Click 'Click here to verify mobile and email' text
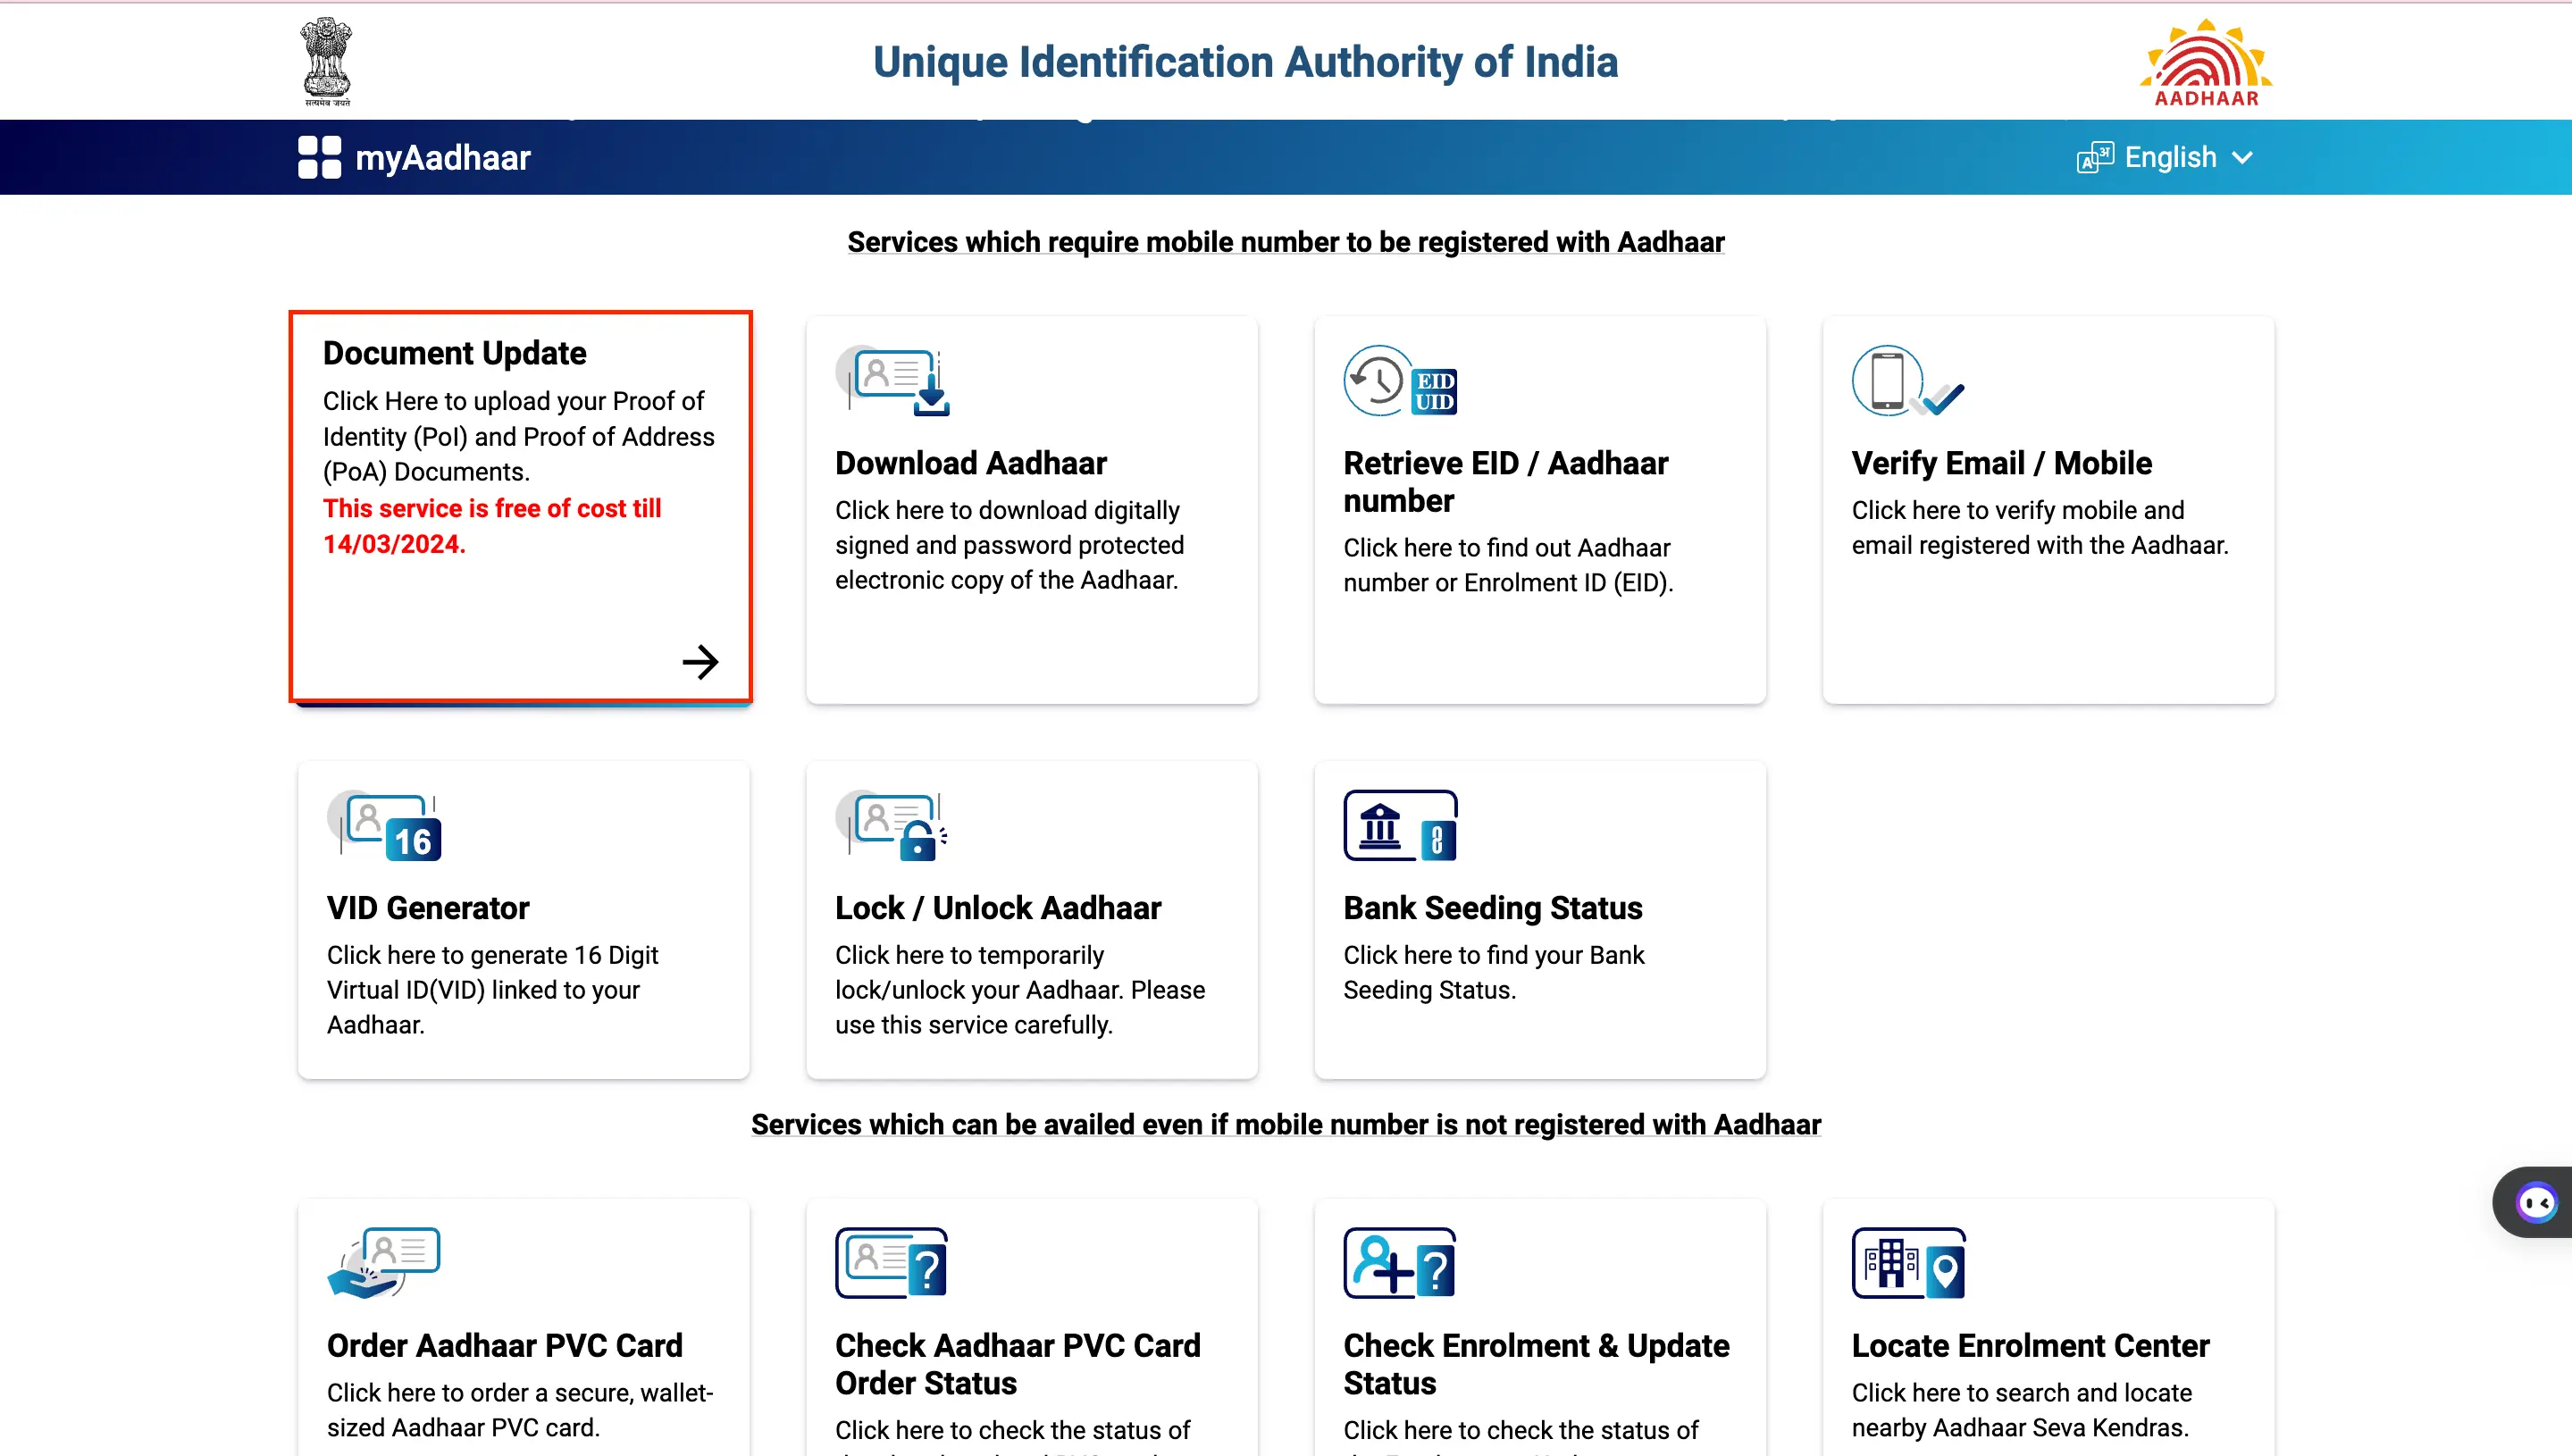2572x1456 pixels. (2040, 527)
